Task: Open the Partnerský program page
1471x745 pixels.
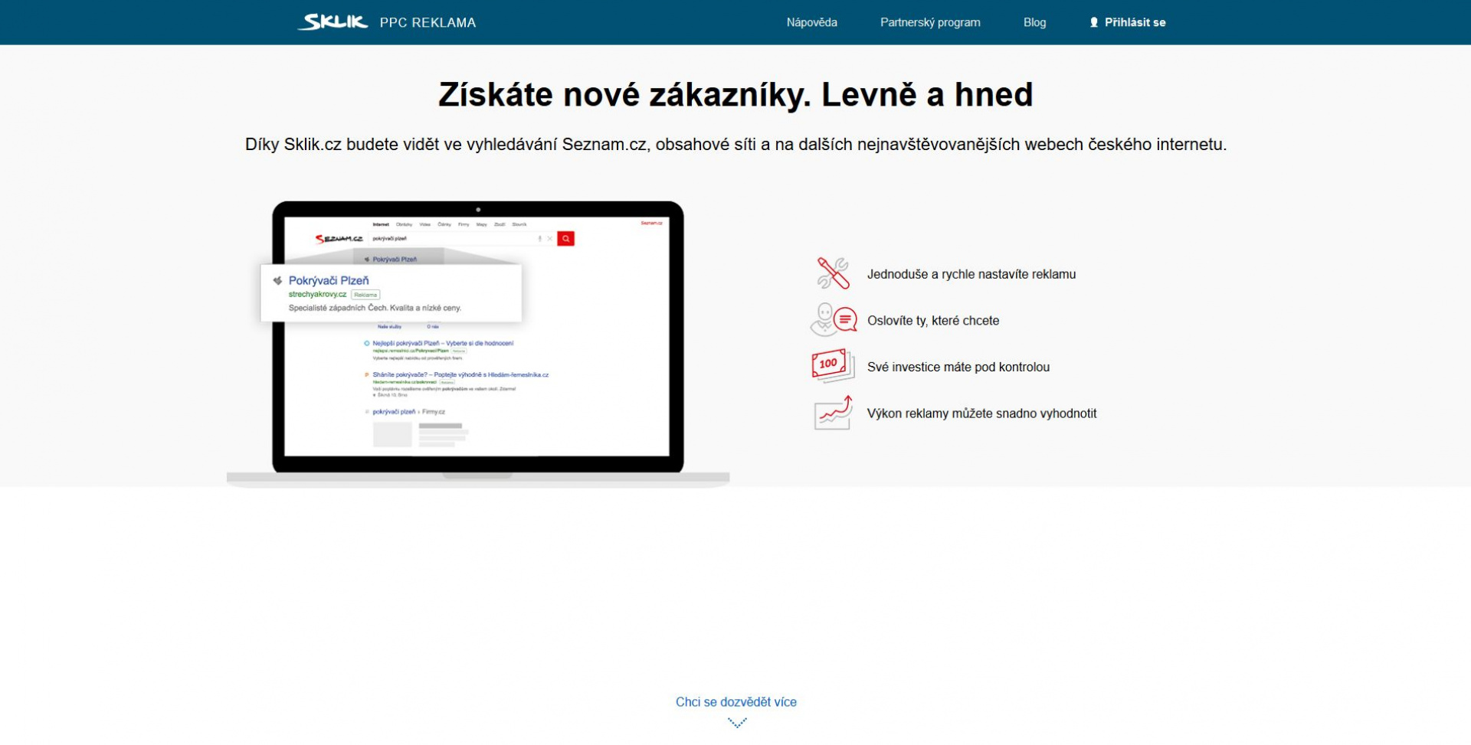Action: point(930,22)
